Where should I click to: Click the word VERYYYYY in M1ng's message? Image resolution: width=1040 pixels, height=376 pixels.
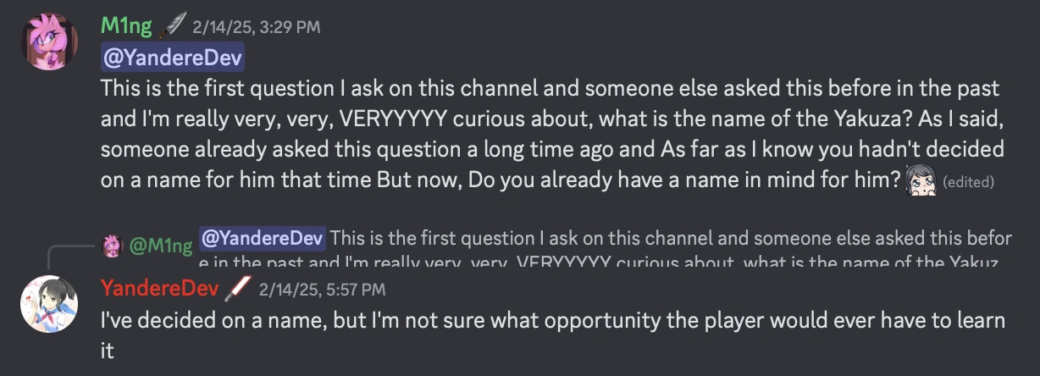click(x=393, y=119)
